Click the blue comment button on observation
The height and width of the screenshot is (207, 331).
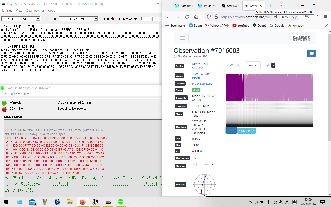[312, 54]
